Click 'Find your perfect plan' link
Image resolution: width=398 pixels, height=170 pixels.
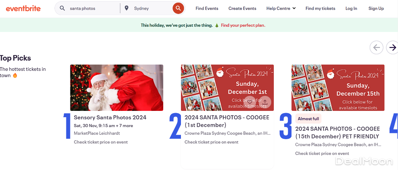[243, 25]
